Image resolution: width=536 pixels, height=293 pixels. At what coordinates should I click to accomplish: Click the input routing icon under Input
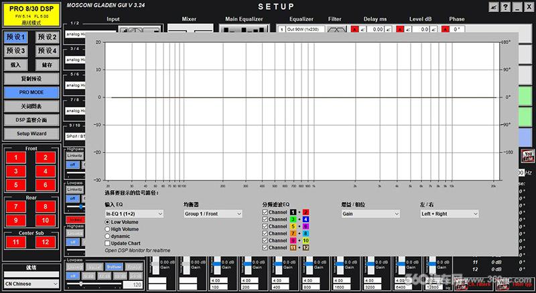point(139,29)
